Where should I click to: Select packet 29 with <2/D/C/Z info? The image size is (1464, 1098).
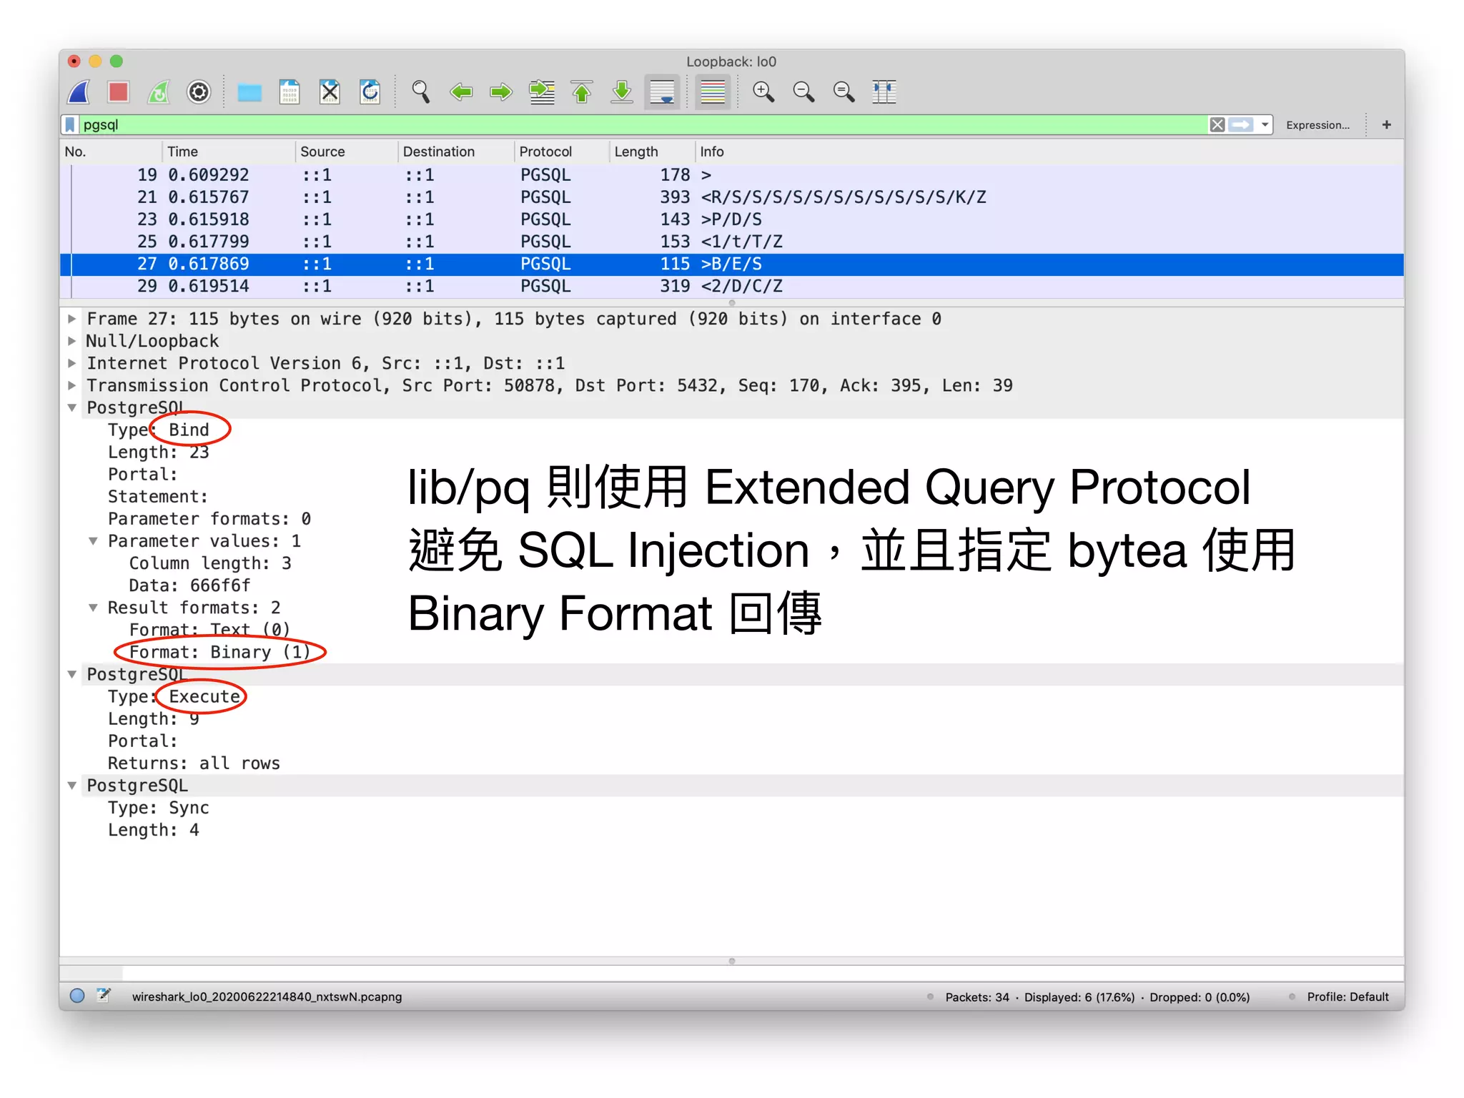point(732,287)
